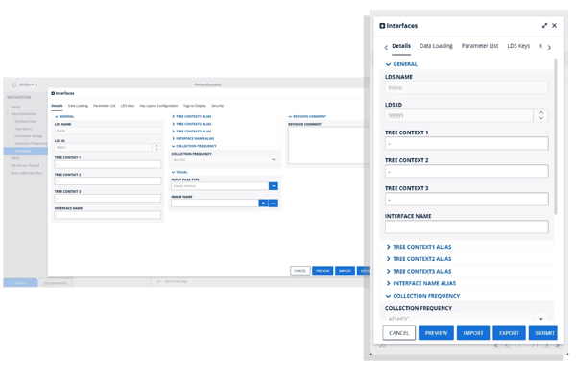Decrease LDS ID with the down arrow in the narrow panel
The width and height of the screenshot is (576, 384).
(540, 118)
